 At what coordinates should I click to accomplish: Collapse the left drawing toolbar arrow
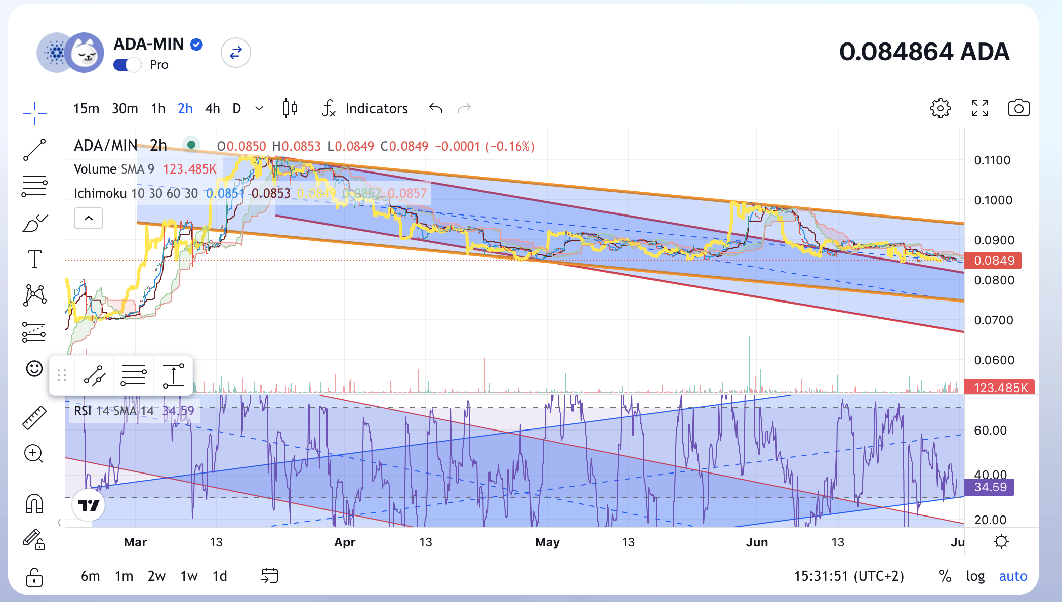click(x=59, y=523)
